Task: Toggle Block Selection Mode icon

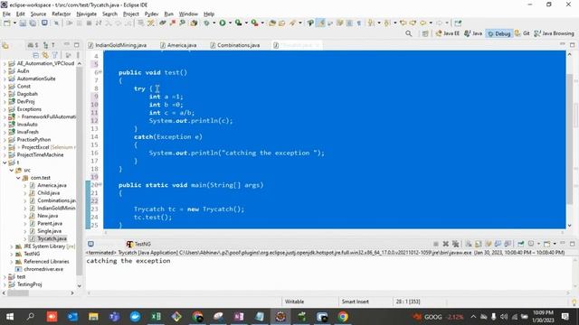Action: pos(349,23)
